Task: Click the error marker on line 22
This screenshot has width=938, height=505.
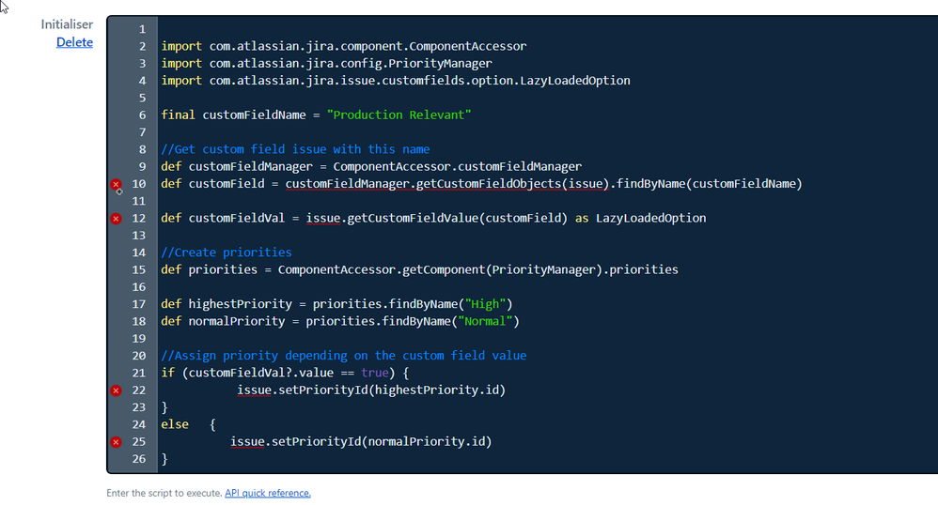Action: (x=116, y=390)
